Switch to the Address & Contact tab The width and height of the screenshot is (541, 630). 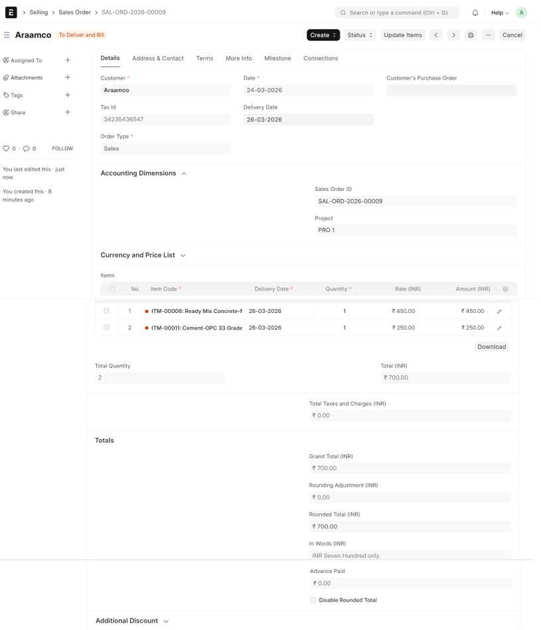[158, 58]
